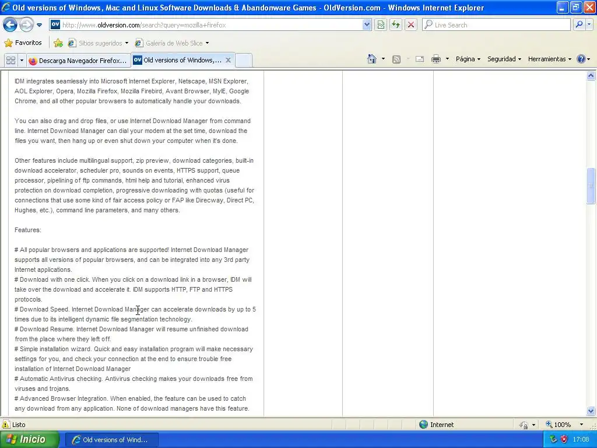Expand Home icon dropdown arrow
This screenshot has height=448, width=597.
(383, 59)
